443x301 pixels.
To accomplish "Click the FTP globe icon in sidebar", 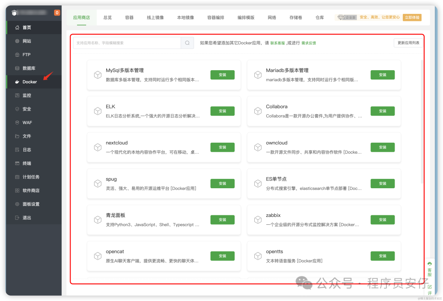I will (17, 55).
